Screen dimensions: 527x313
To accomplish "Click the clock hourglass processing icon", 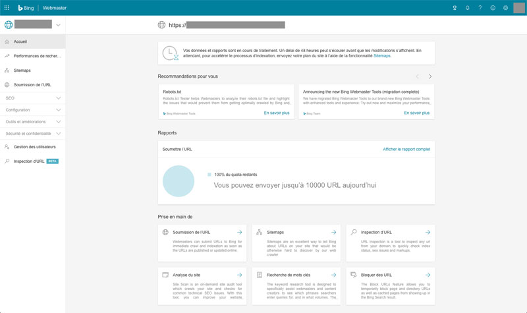I will pos(171,53).
